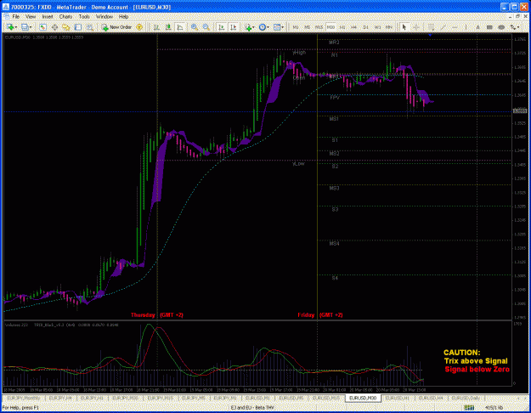Image resolution: width=531 pixels, height=413 pixels.
Task: Click the current price label on axis
Action: click(520, 110)
